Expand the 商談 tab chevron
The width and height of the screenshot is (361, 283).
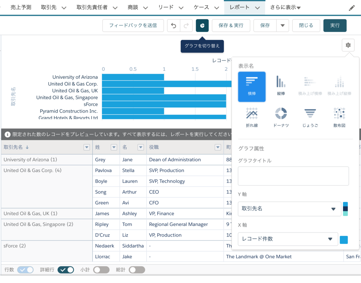click(146, 8)
